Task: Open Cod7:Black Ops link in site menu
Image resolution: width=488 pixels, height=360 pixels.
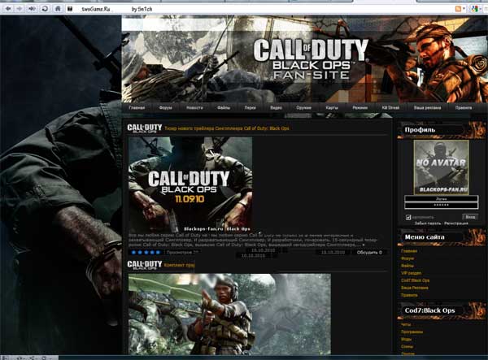Action: click(x=415, y=280)
